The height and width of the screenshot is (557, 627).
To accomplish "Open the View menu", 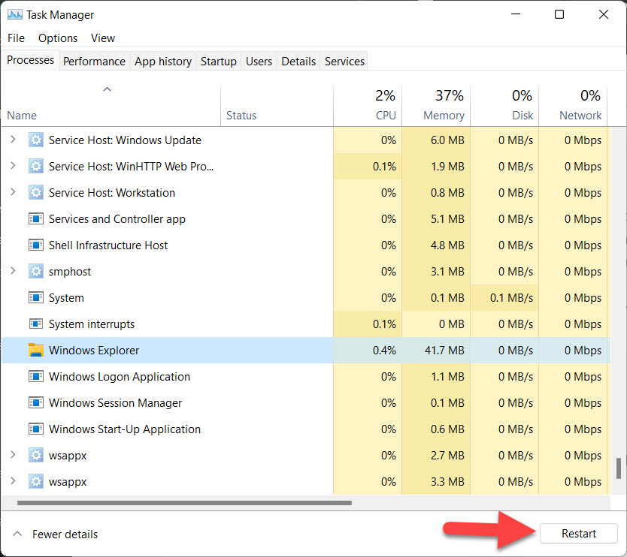I will (x=103, y=38).
